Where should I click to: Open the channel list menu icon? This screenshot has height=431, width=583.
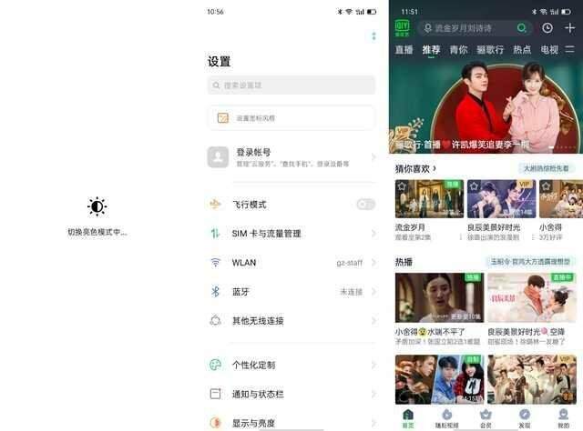pos(569,49)
